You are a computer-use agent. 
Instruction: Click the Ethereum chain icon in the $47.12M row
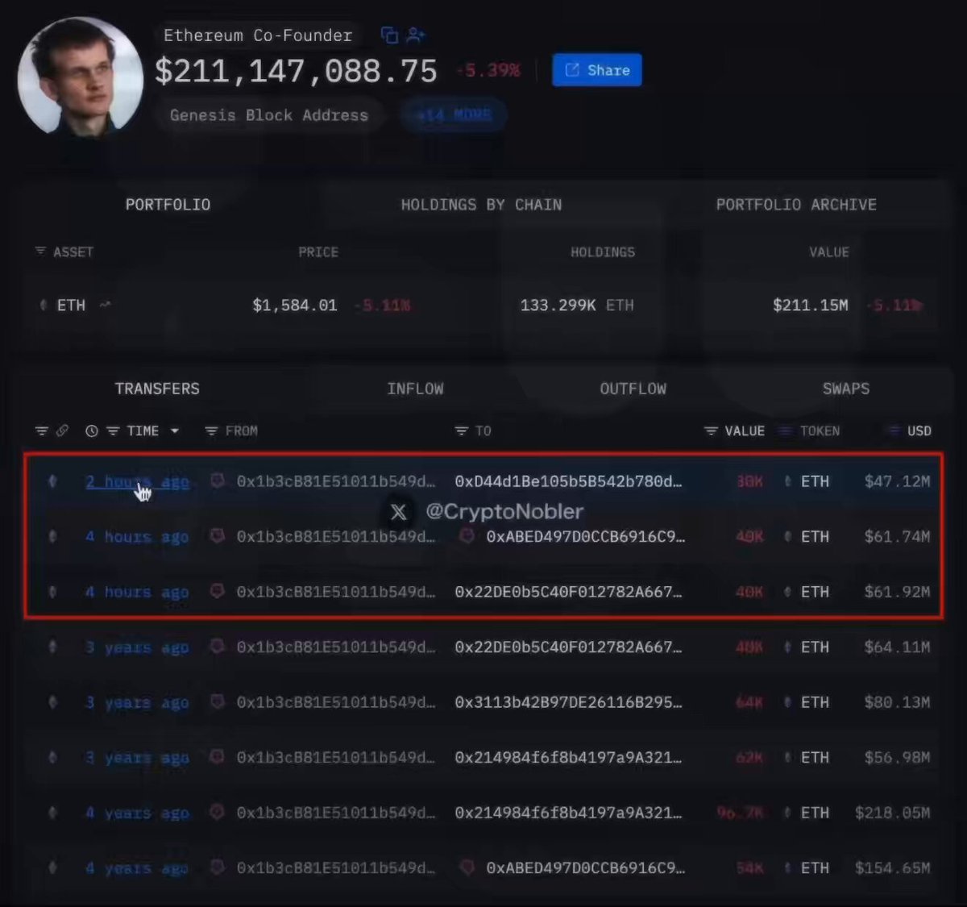(x=52, y=481)
